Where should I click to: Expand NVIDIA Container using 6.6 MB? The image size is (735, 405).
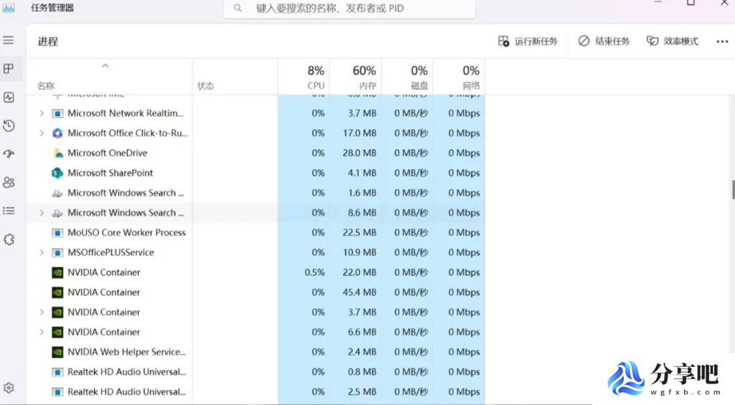click(42, 332)
